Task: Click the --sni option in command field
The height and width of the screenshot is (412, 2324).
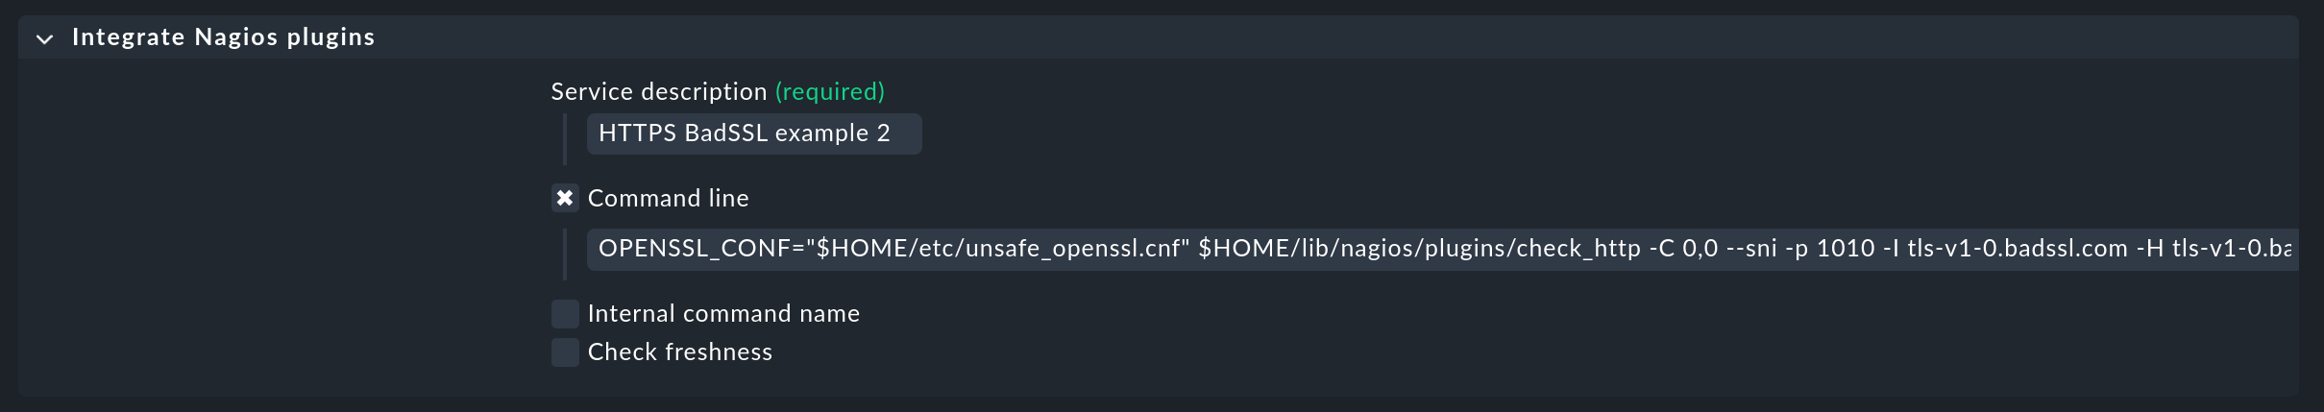Action: coord(1751,249)
